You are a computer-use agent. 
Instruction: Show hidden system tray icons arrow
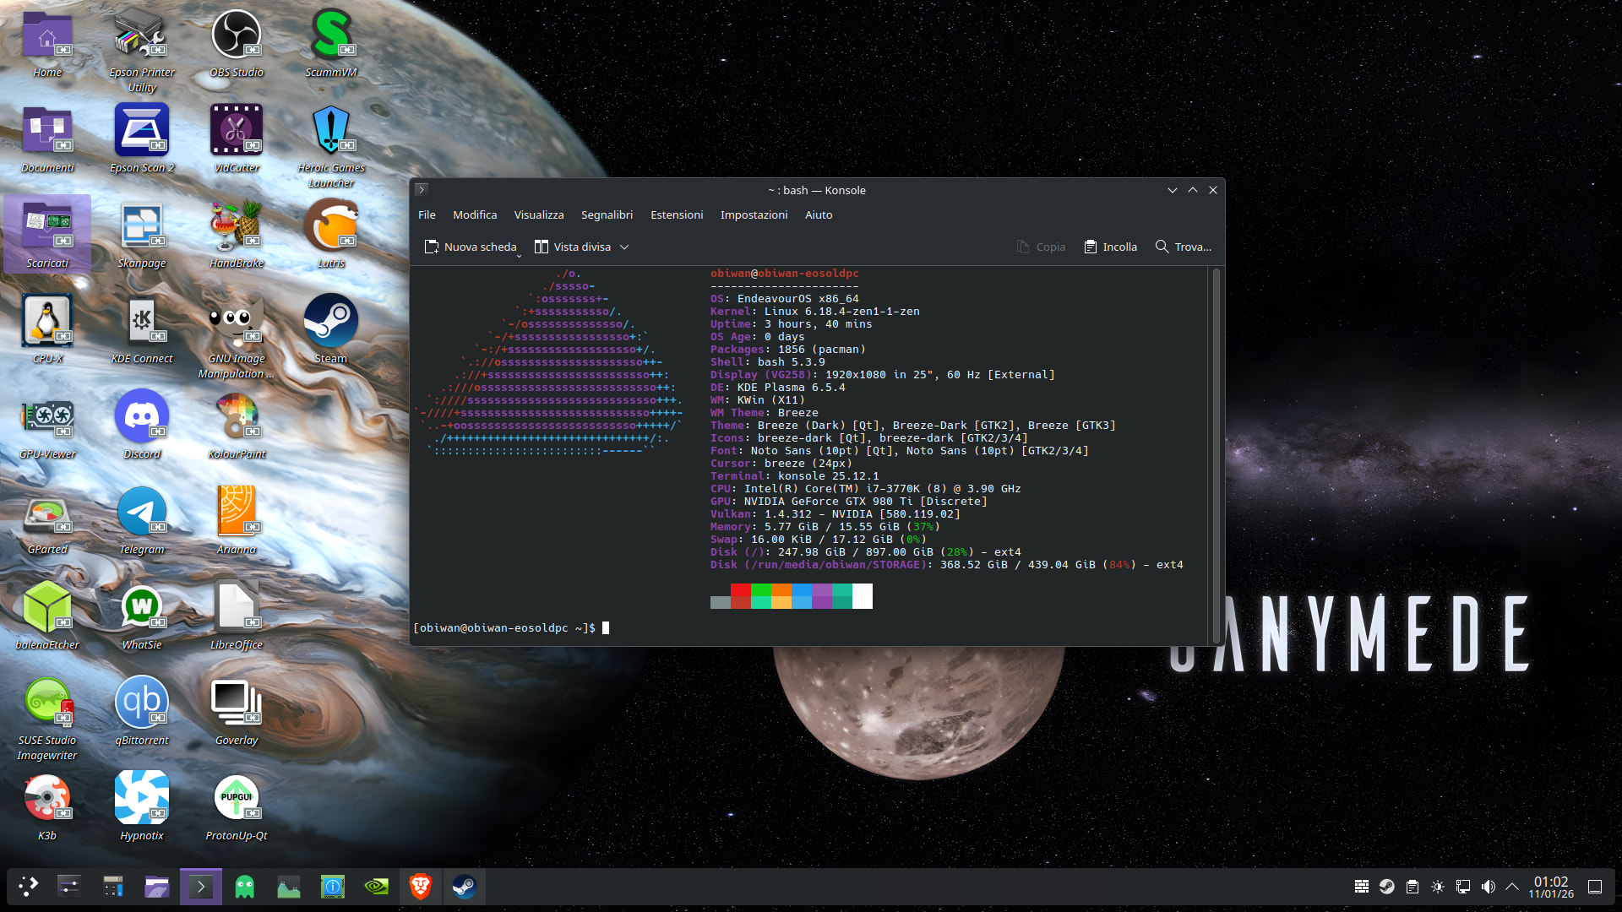pyautogui.click(x=1512, y=887)
